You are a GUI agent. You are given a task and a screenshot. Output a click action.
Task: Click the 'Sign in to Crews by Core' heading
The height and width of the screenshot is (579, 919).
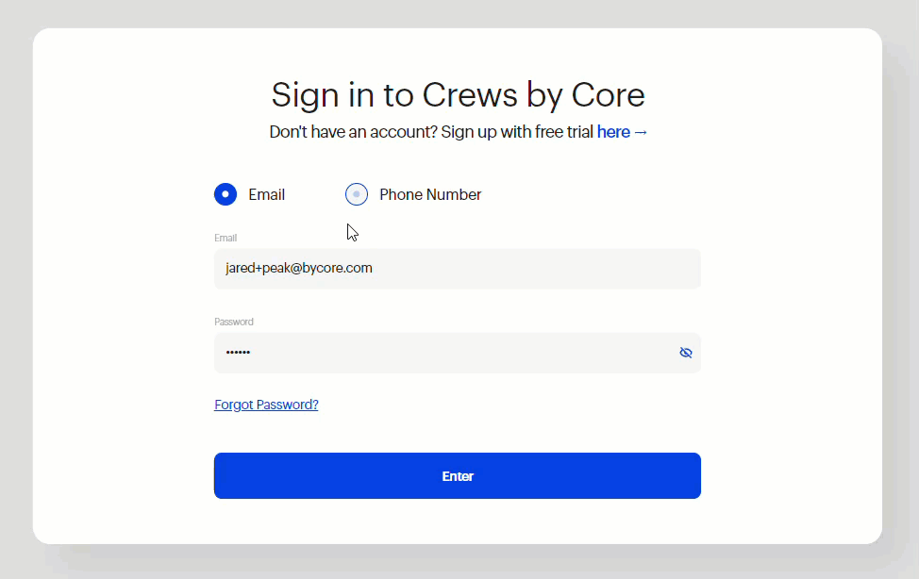pyautogui.click(x=458, y=95)
